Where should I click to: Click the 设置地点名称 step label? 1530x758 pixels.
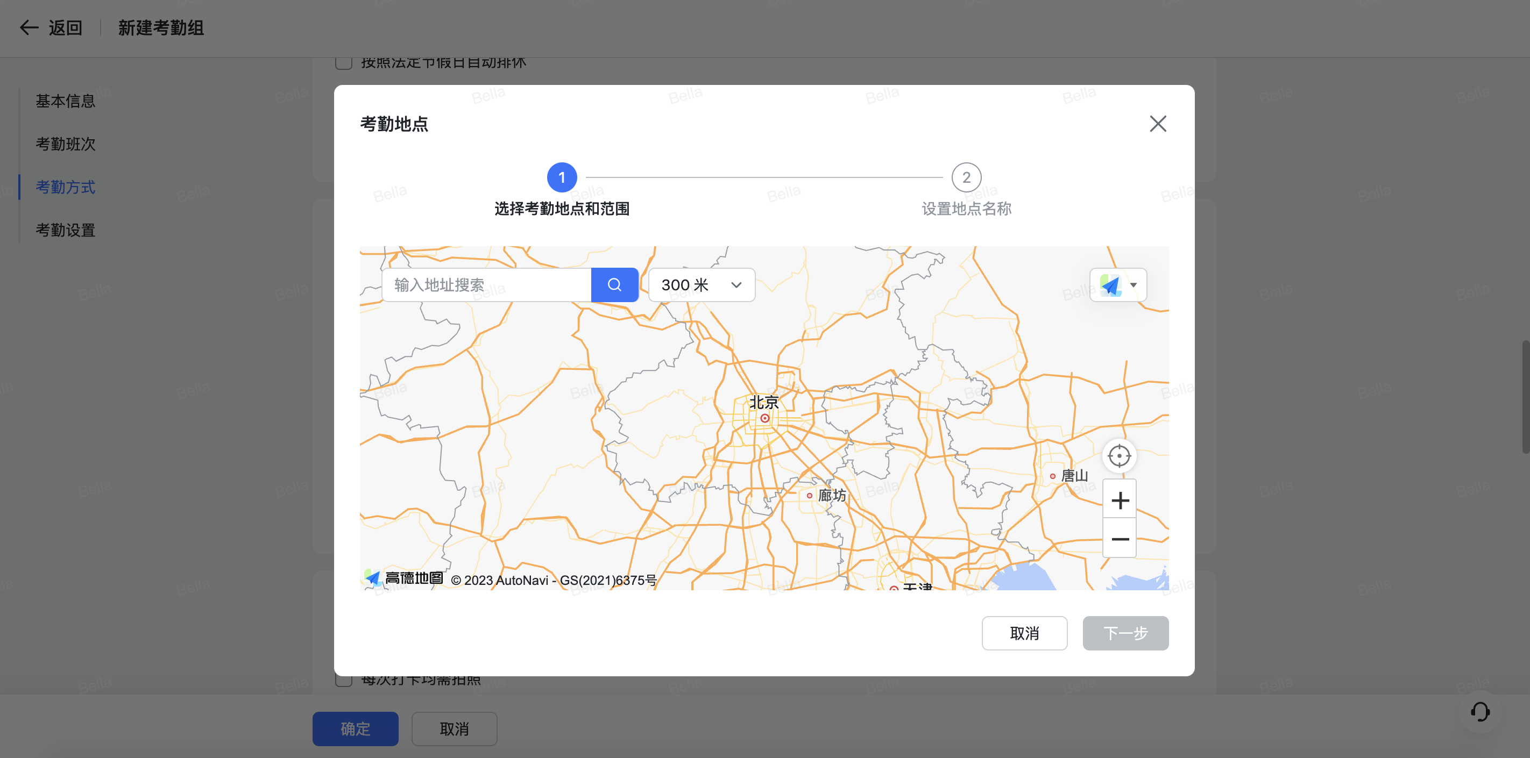coord(966,209)
